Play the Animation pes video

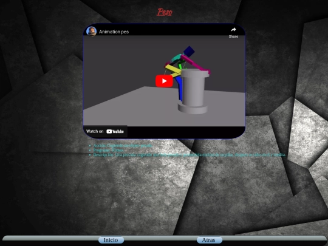click(164, 81)
